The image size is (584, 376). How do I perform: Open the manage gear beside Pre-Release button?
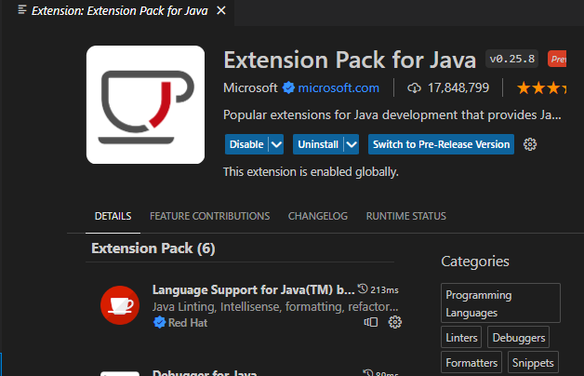point(530,144)
